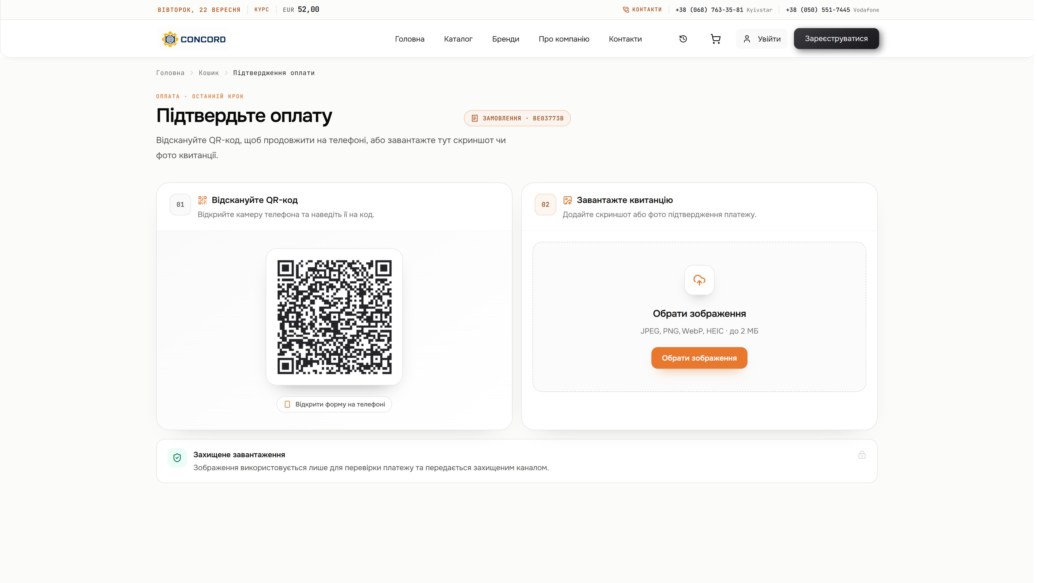Click the QR code image
Image resolution: width=1037 pixels, height=583 pixels.
tap(334, 317)
